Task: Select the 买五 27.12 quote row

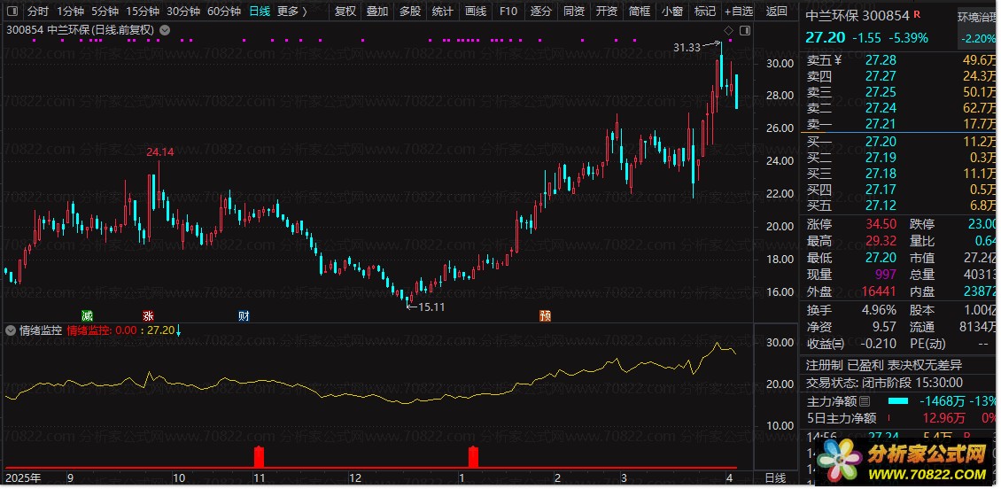Action: click(x=899, y=205)
